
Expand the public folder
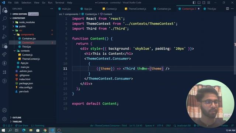point(22,26)
